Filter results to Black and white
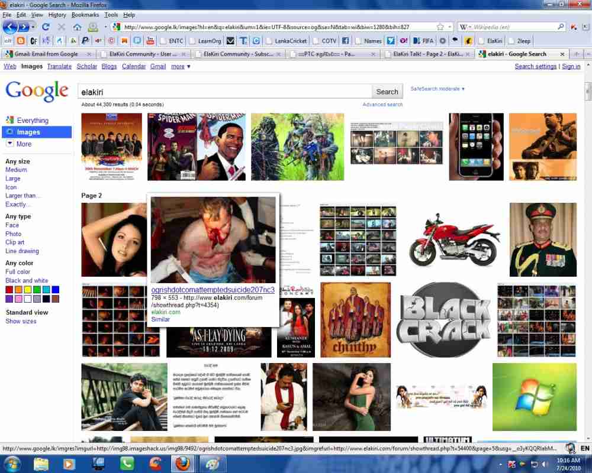Image resolution: width=592 pixels, height=473 pixels. click(x=27, y=280)
